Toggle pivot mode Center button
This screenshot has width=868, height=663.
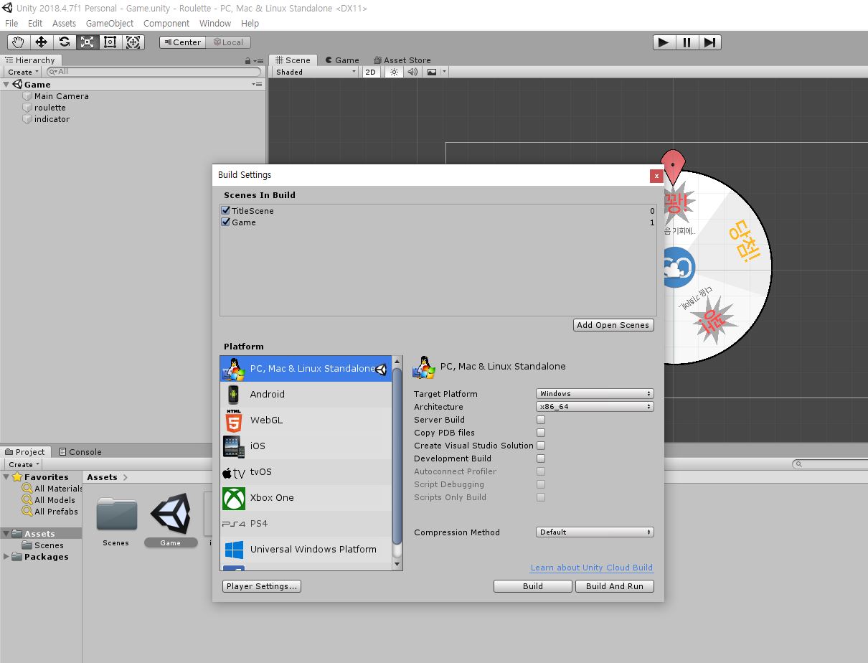[181, 42]
